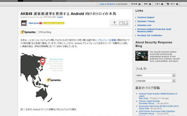
Task: Open the 共有 share menu
Action: click(147, 4)
